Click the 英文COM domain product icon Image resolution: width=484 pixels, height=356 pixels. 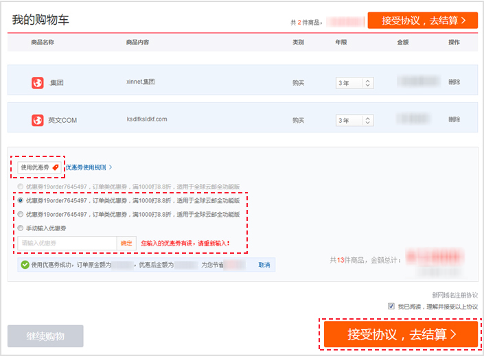coord(37,120)
